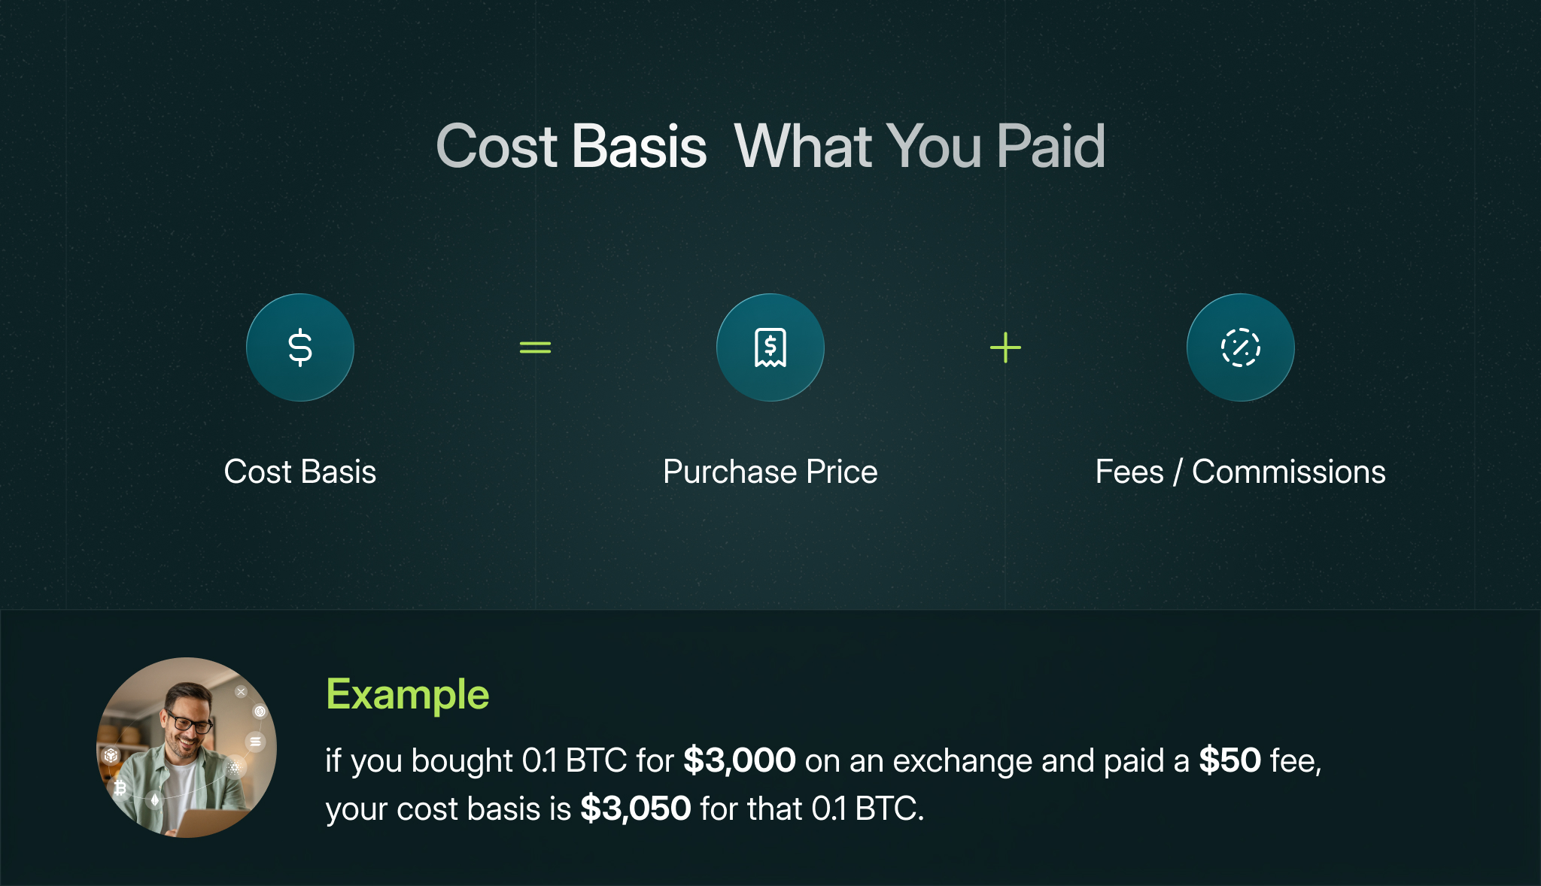Click the green "Example" heading

pyautogui.click(x=408, y=696)
